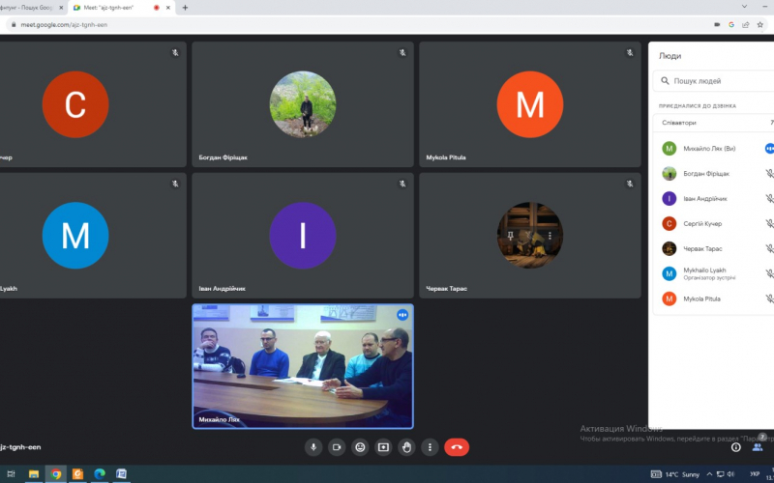Bookmark this page with the star icon
Viewport: 774px width, 483px height.
coord(760,25)
